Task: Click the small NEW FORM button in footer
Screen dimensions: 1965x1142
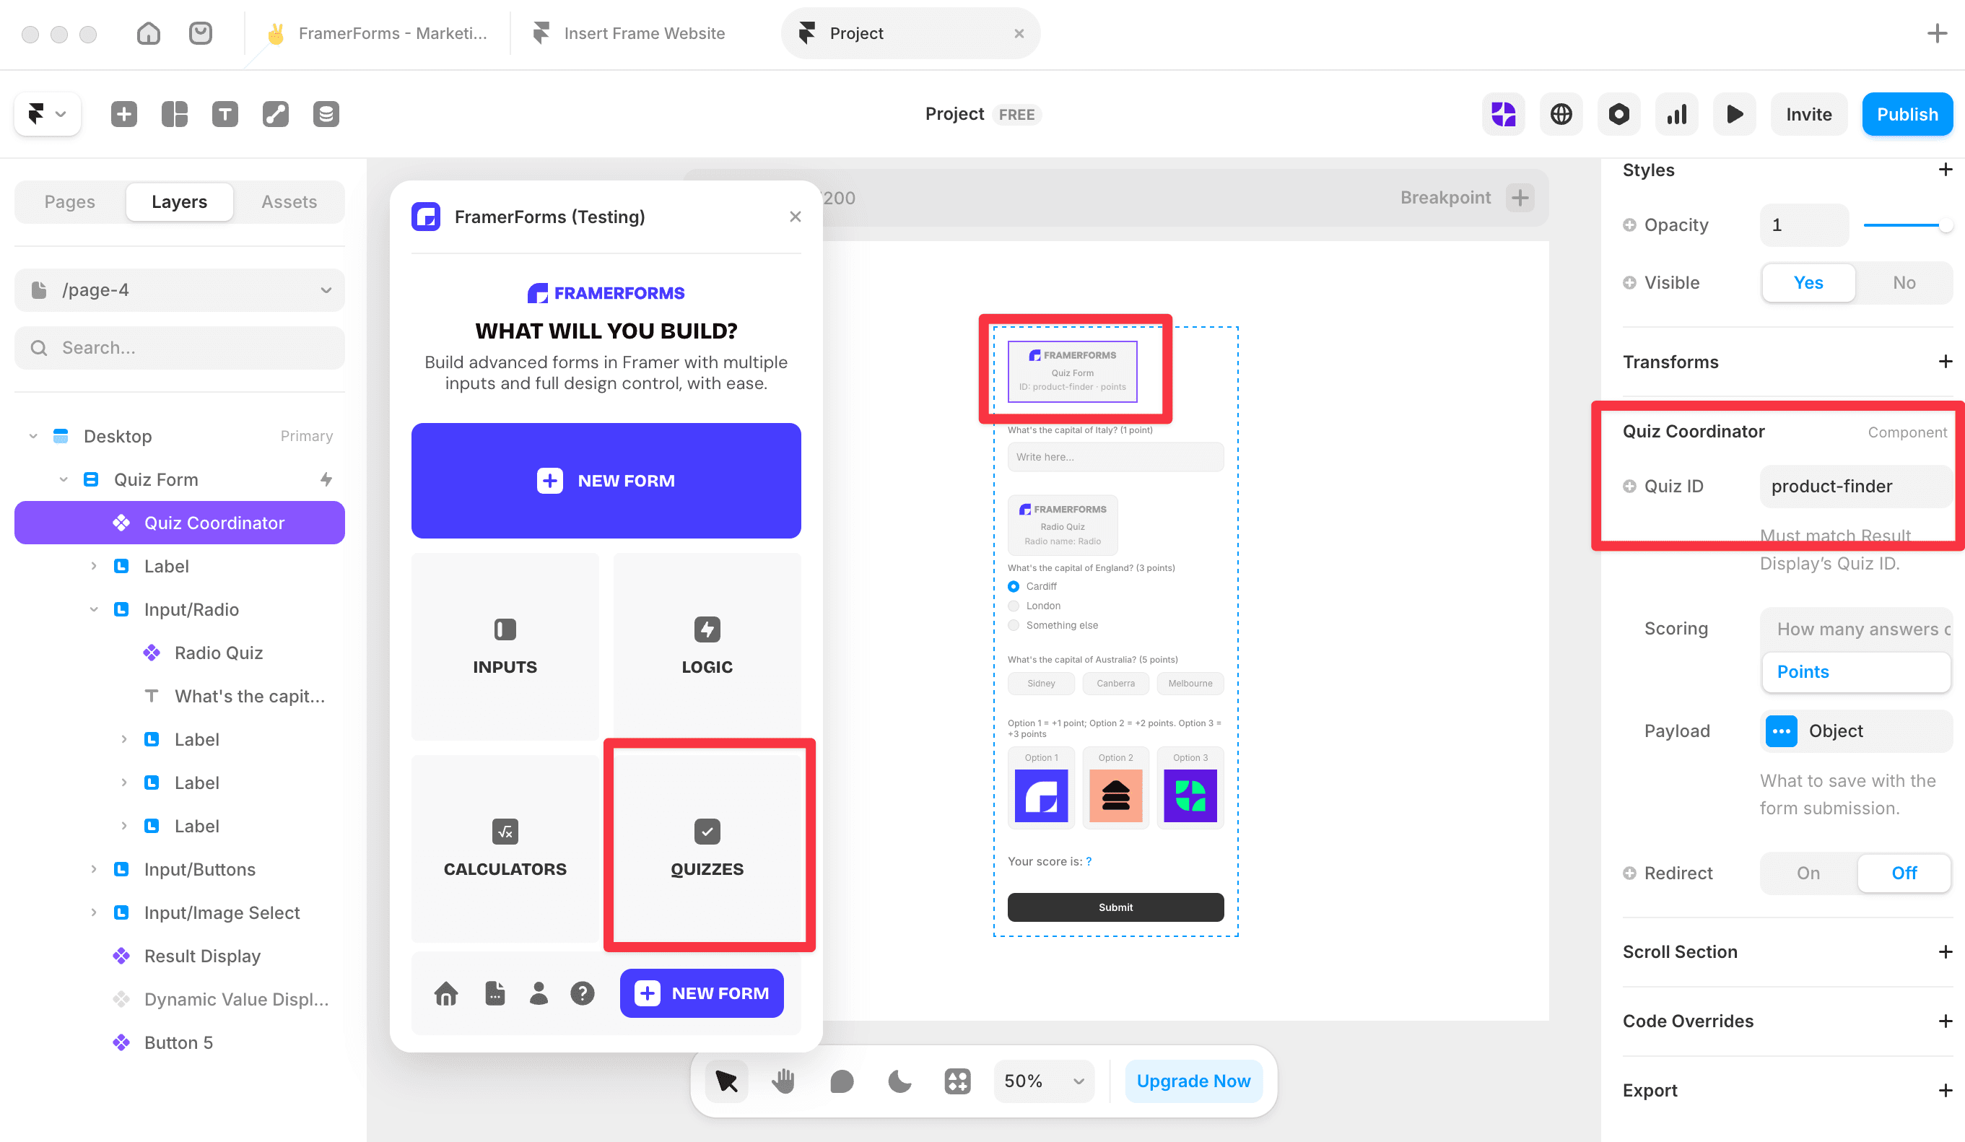Action: click(x=702, y=993)
